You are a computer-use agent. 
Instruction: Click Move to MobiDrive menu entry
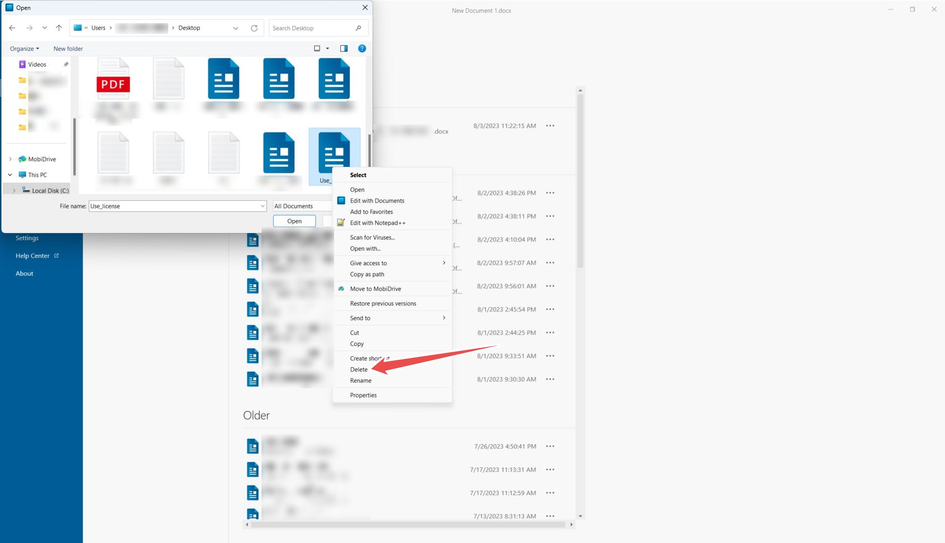point(375,289)
